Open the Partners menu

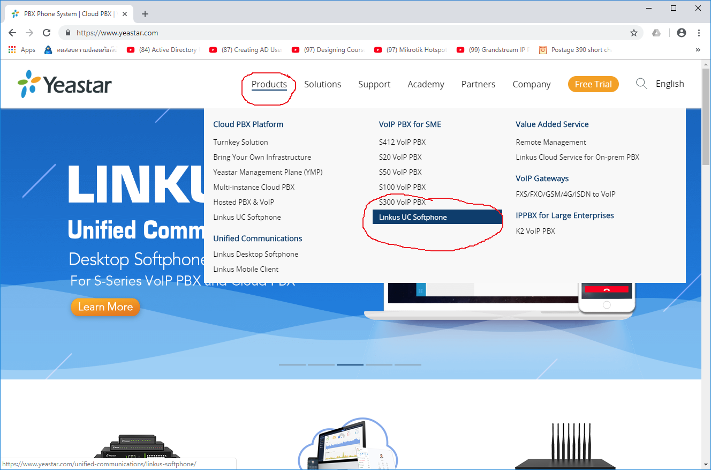(x=479, y=84)
